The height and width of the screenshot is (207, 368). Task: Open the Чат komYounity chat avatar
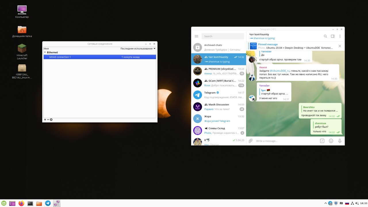click(x=198, y=59)
